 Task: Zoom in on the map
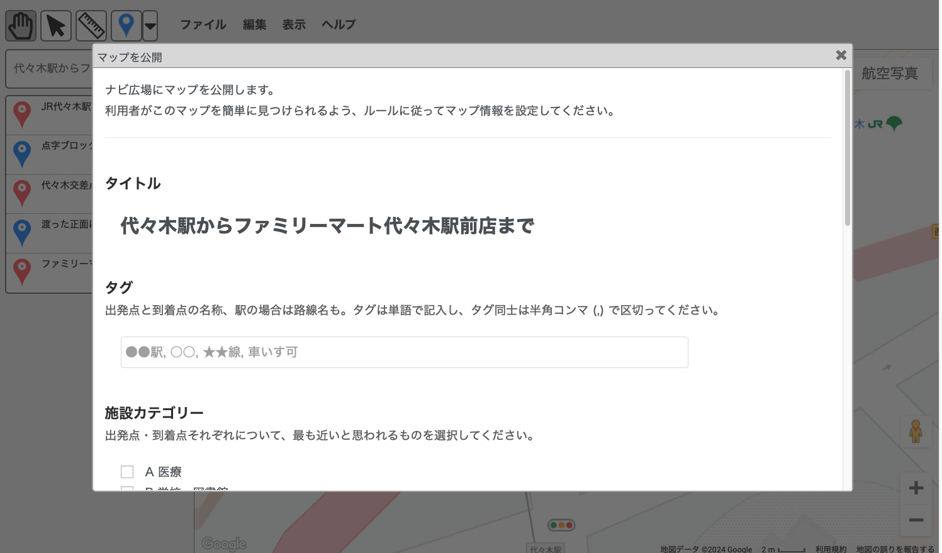[x=916, y=488]
